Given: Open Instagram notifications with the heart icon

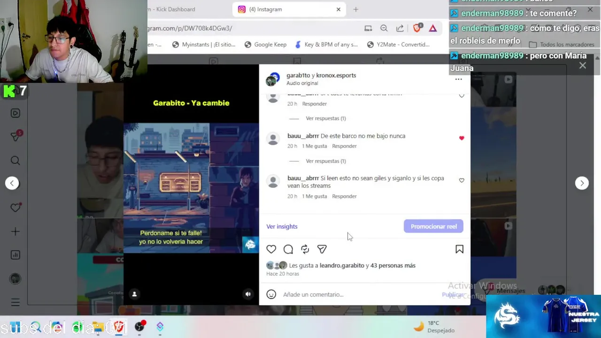Looking at the screenshot, I should pos(15,207).
